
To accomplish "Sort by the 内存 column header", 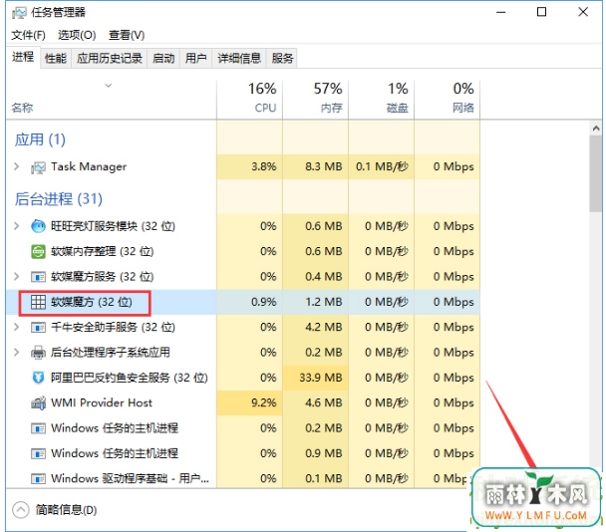I will [315, 99].
